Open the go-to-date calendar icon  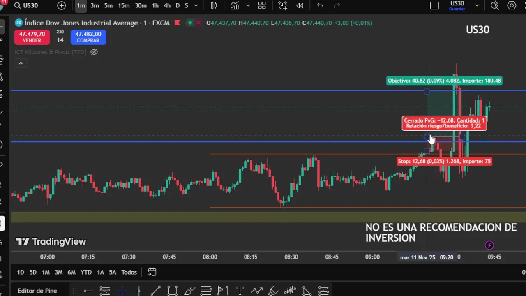click(152, 272)
